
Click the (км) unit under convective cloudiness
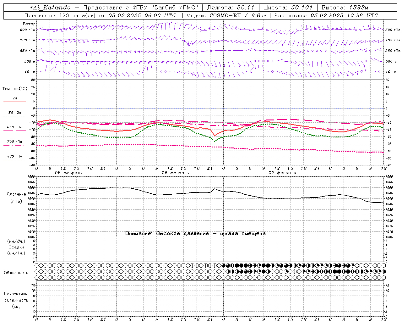(x=16, y=306)
